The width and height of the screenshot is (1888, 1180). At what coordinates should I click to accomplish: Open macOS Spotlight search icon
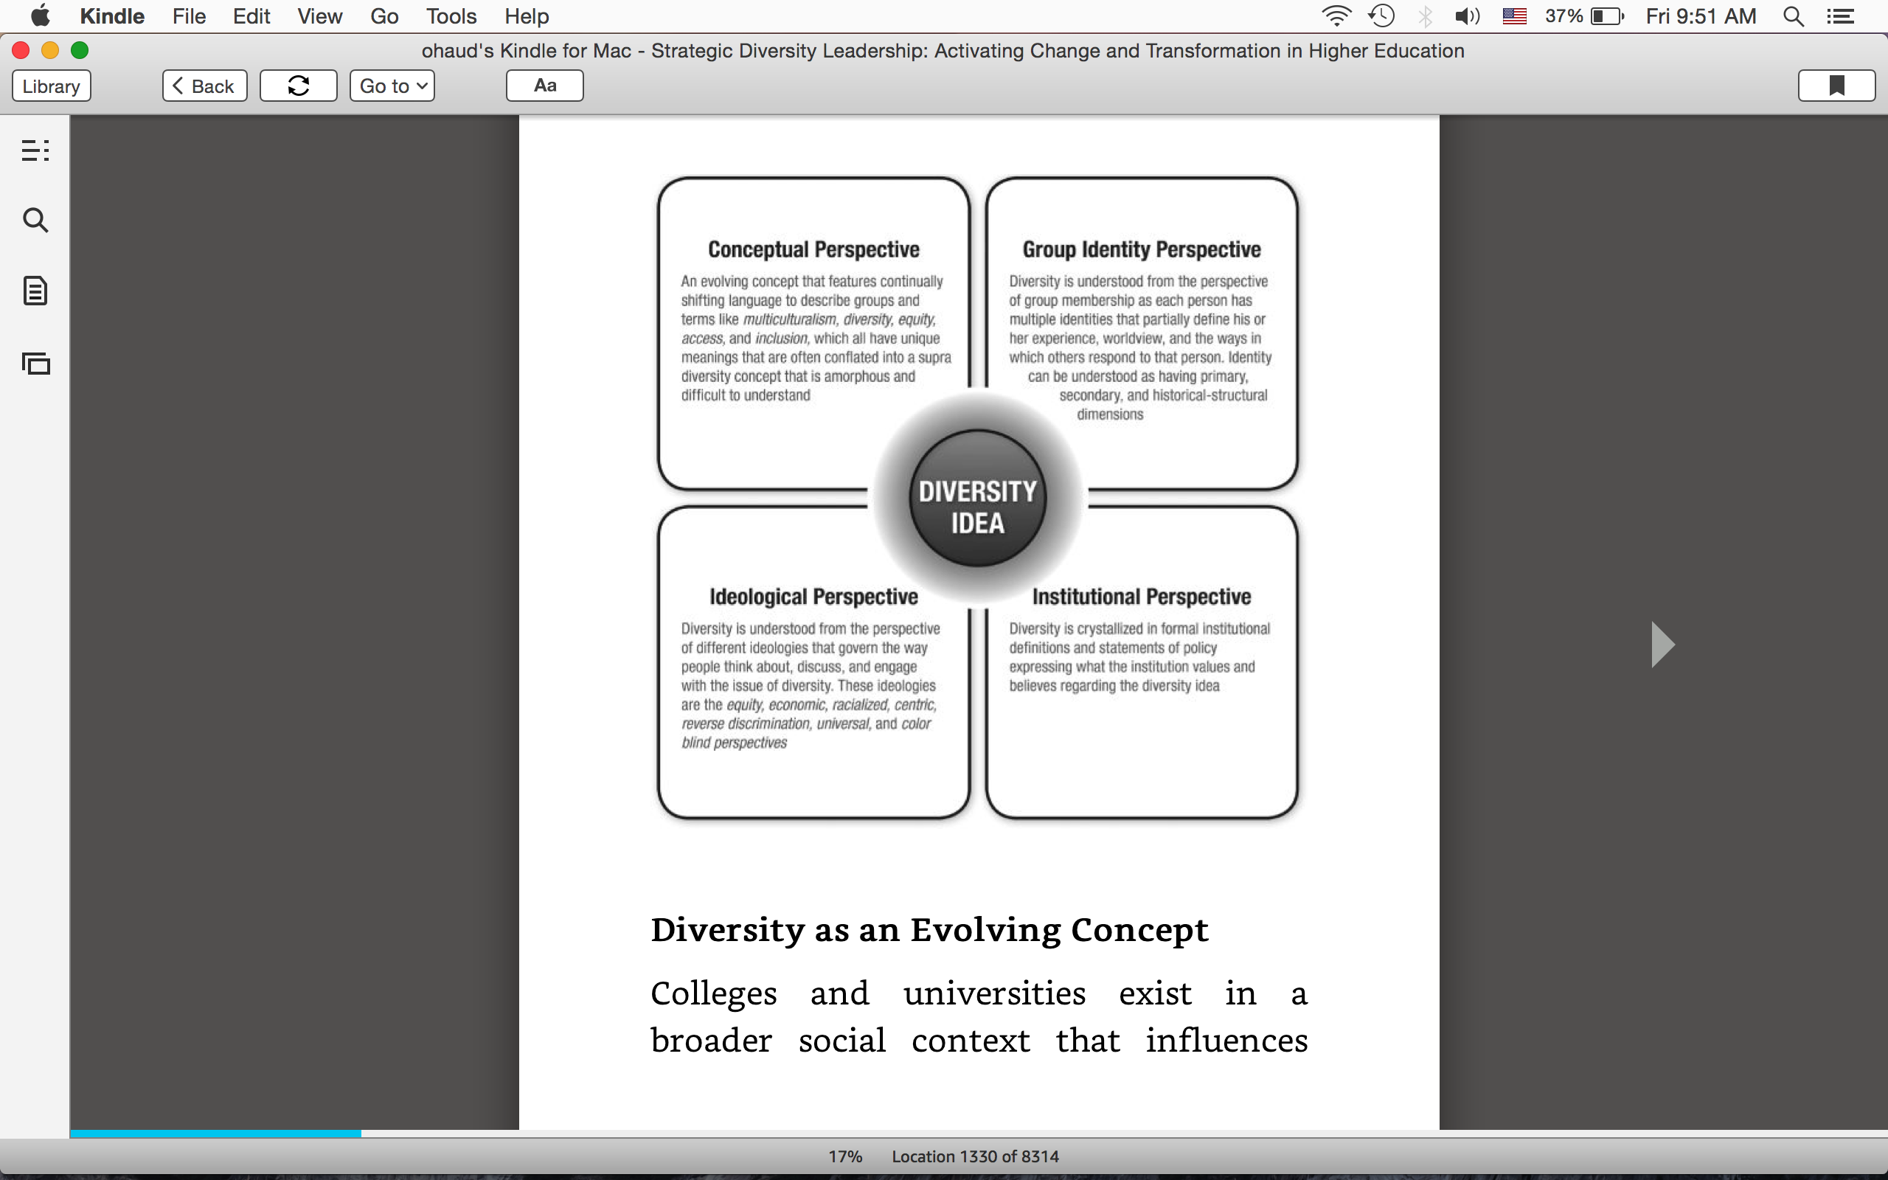(1794, 16)
